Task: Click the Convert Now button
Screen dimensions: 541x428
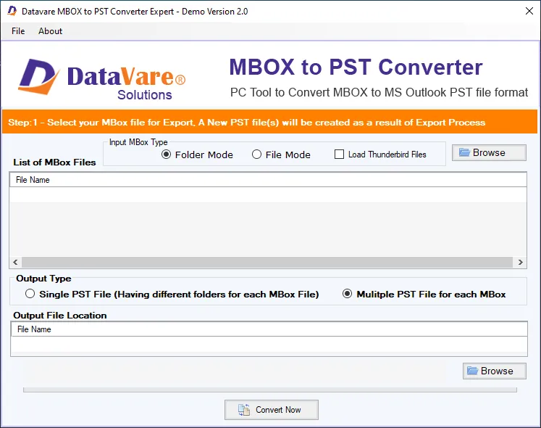Action: coord(272,410)
